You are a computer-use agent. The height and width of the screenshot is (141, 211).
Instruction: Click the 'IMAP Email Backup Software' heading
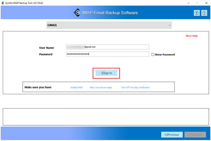click(110, 13)
